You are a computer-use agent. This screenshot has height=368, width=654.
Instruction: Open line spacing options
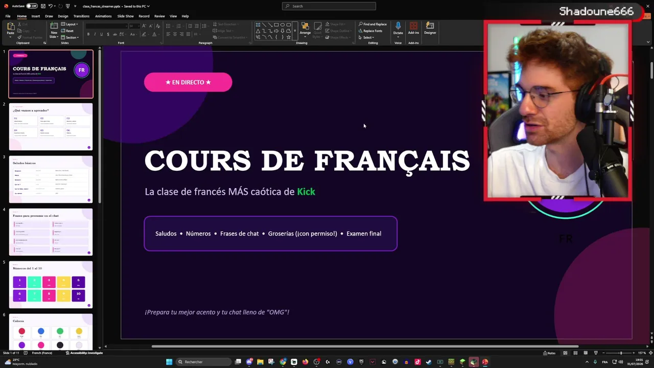[x=205, y=26]
